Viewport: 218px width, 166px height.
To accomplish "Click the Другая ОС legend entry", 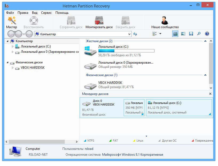I will tap(167, 141).
